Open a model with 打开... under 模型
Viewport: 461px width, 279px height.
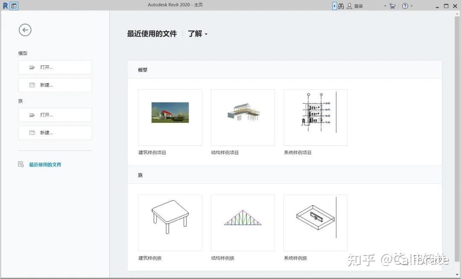[55, 67]
